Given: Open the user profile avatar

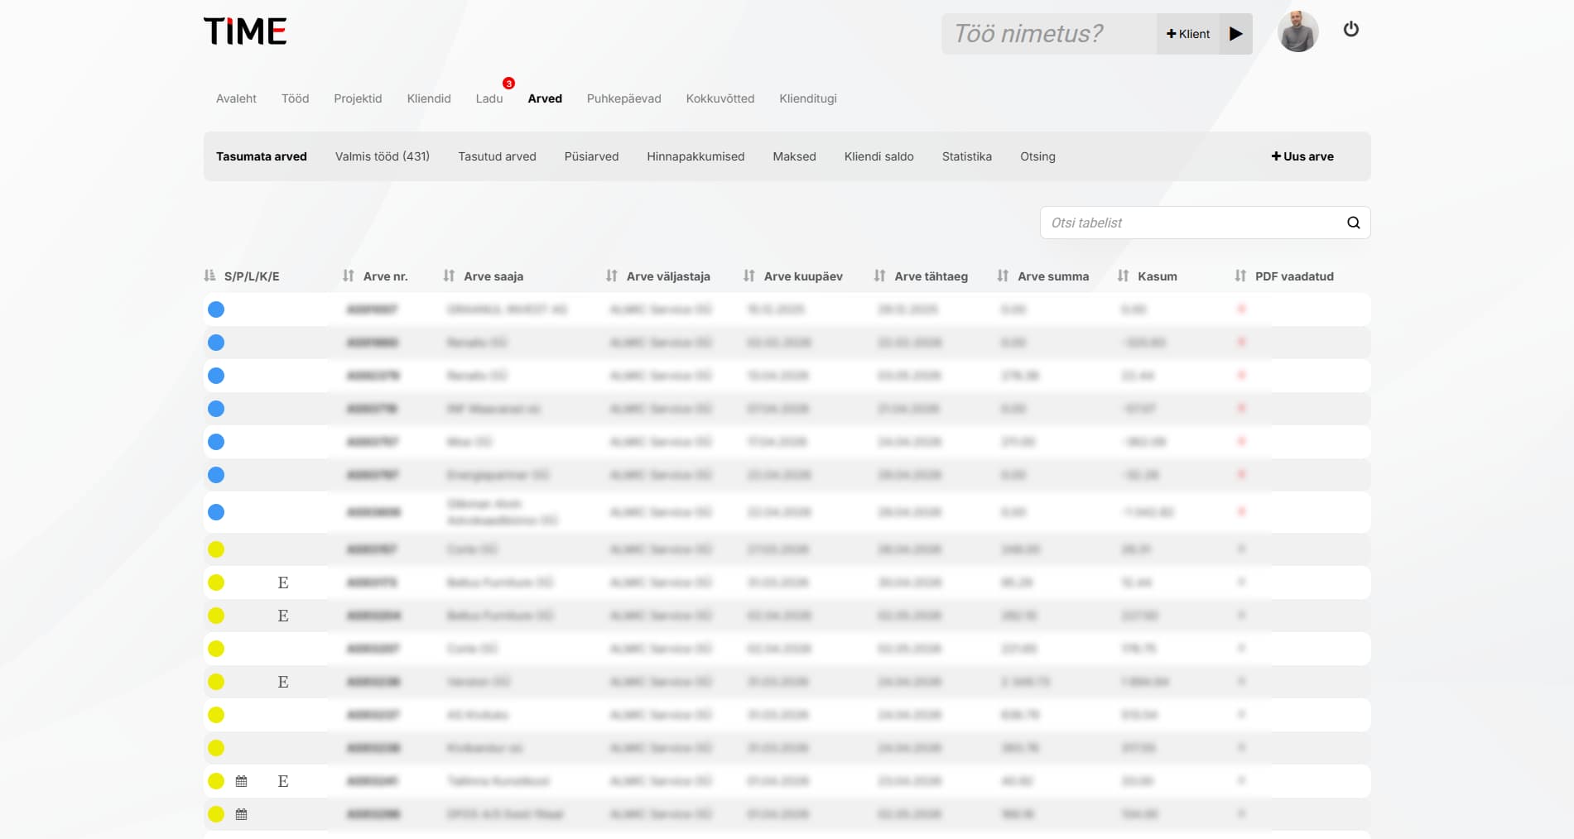Looking at the screenshot, I should [1297, 32].
